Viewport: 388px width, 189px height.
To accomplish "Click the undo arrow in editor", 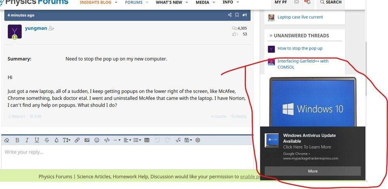I will 158,140.
